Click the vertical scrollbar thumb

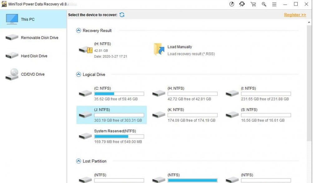[309, 83]
